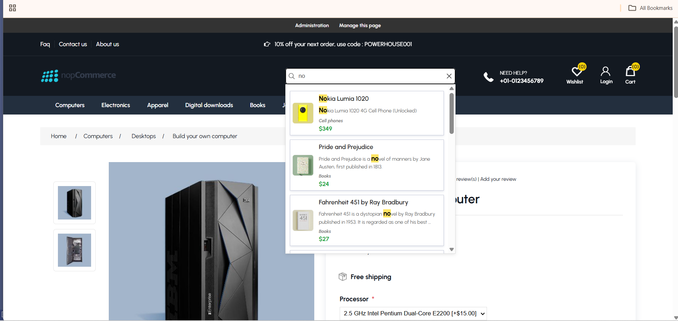Click the search magnifier icon
678x321 pixels.
pos(292,76)
